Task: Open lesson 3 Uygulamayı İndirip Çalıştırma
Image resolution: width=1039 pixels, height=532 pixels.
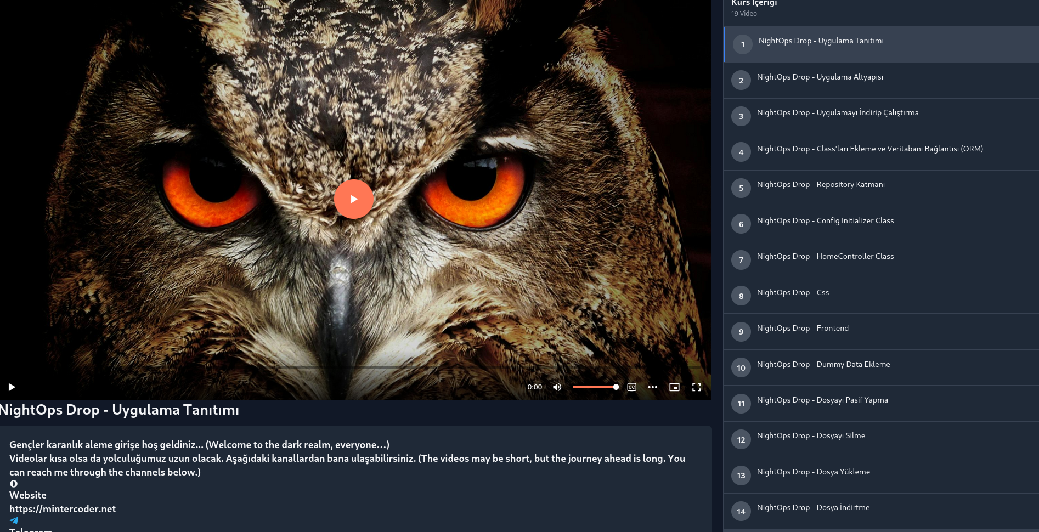Action: [x=881, y=116]
